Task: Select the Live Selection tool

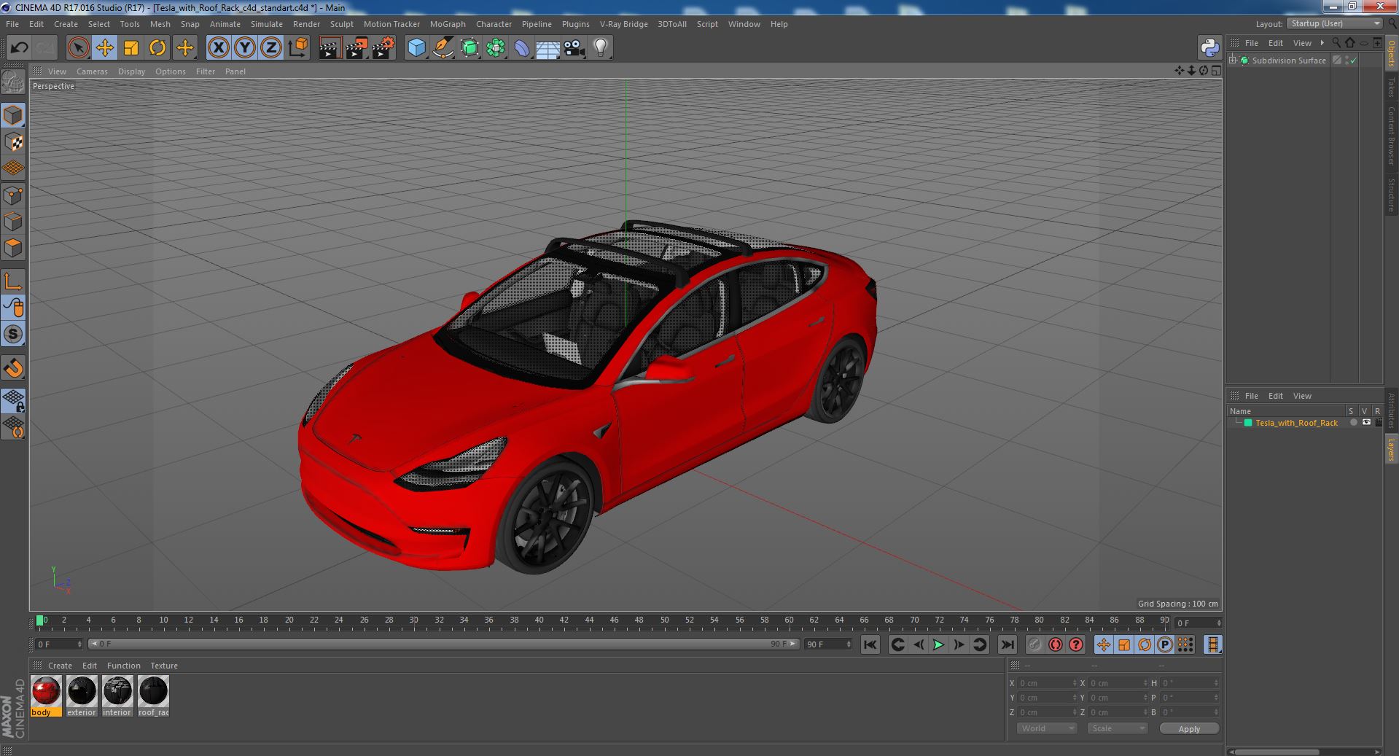Action: pyautogui.click(x=78, y=48)
